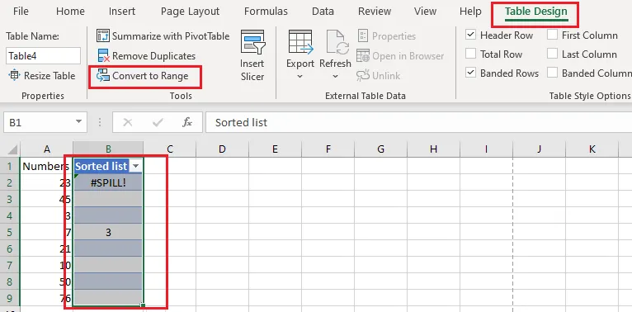Click cell containing 10 in column A

click(x=47, y=265)
